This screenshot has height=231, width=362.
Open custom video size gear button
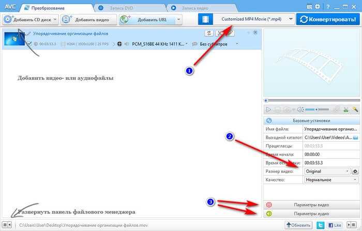(355, 171)
